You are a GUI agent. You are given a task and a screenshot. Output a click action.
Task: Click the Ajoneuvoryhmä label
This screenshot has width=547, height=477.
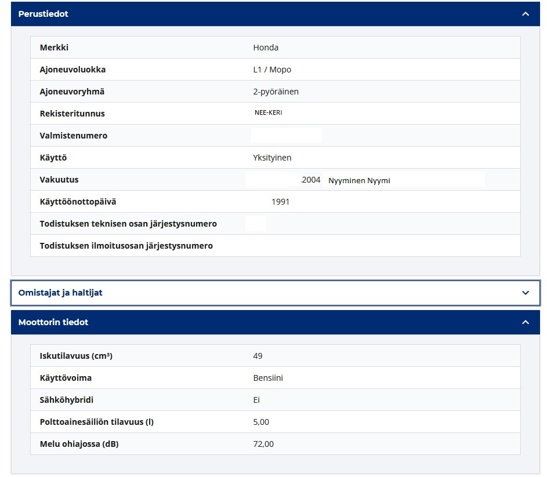point(72,92)
